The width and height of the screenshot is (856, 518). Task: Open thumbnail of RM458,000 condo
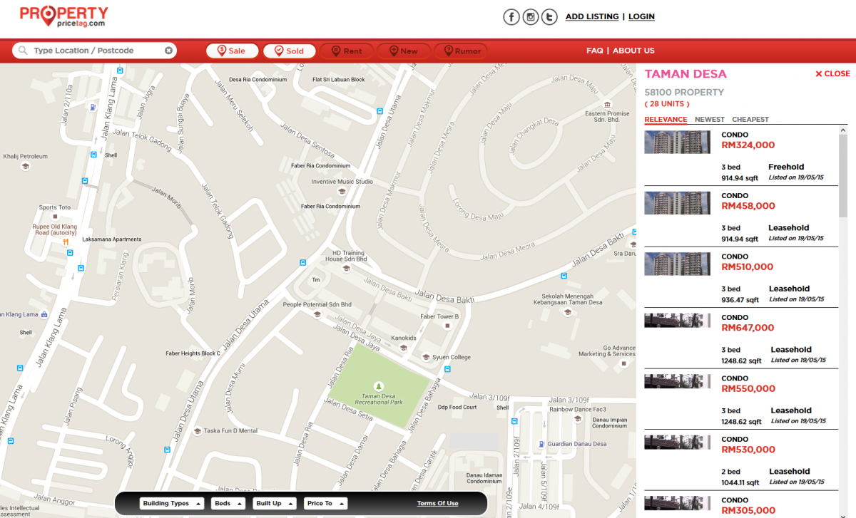(678, 203)
